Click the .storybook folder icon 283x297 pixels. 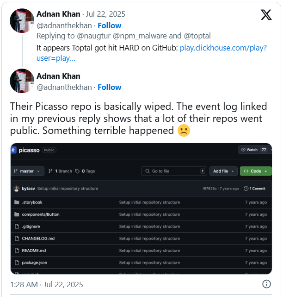17,202
